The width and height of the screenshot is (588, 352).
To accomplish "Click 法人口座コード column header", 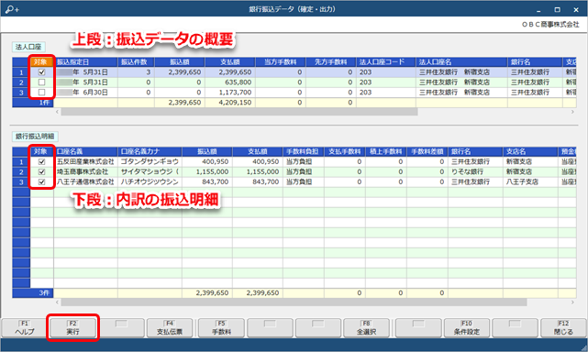I will (x=386, y=61).
